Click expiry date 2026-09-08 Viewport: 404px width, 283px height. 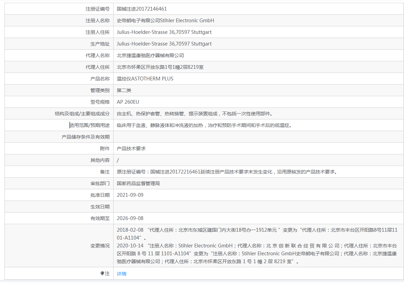click(130, 218)
